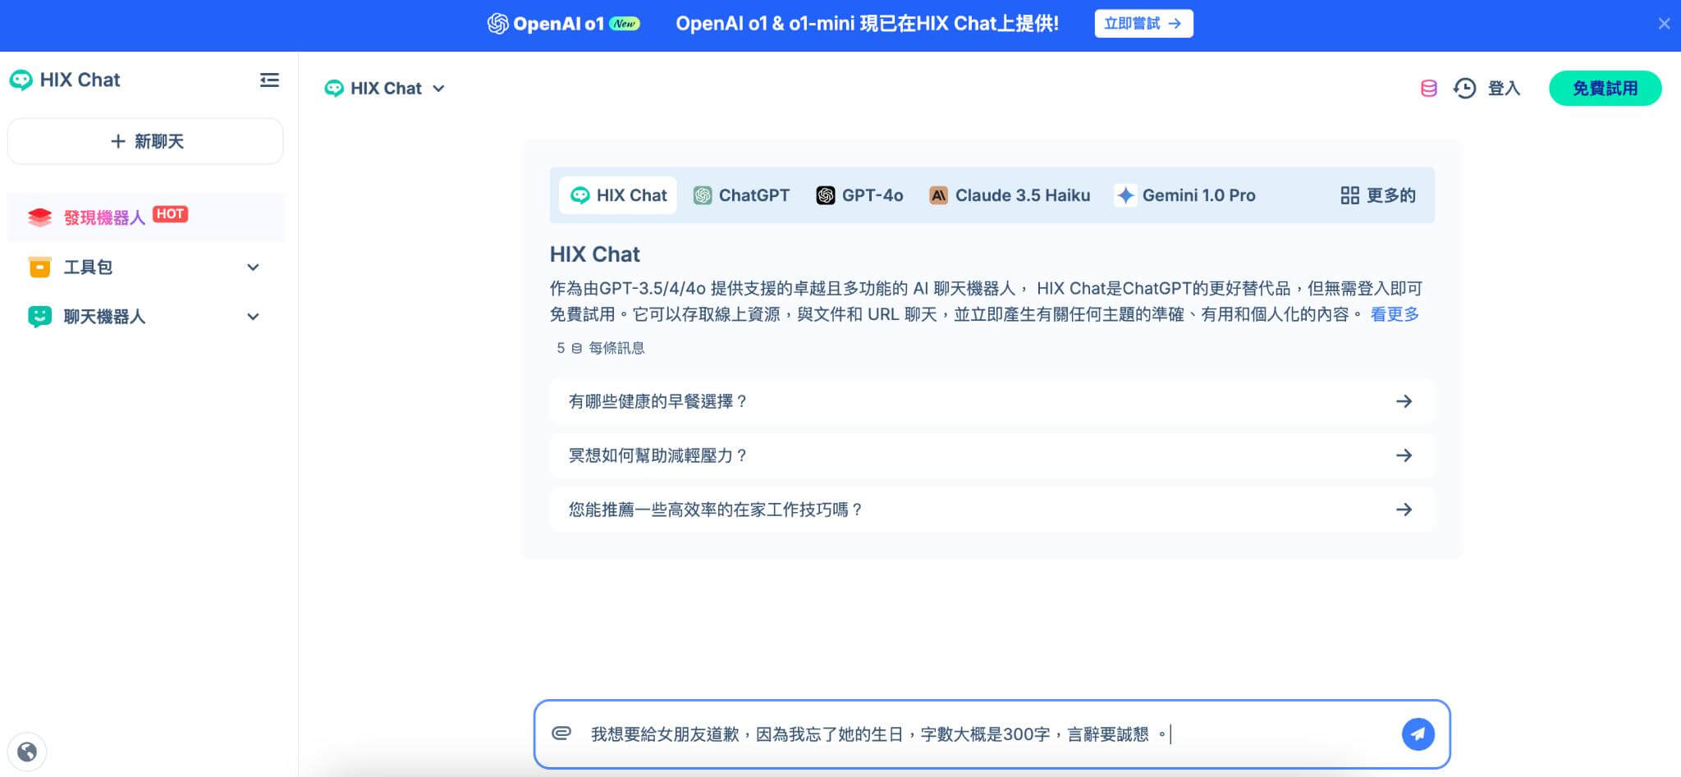Select the ChatGPT tab
1681x777 pixels.
[741, 195]
